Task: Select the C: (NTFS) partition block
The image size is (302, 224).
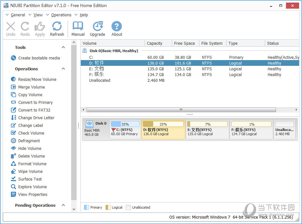Action: 125,129
